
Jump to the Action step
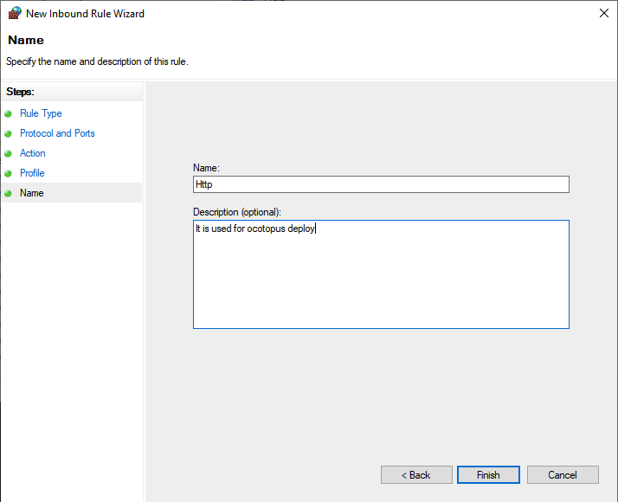[x=33, y=153]
